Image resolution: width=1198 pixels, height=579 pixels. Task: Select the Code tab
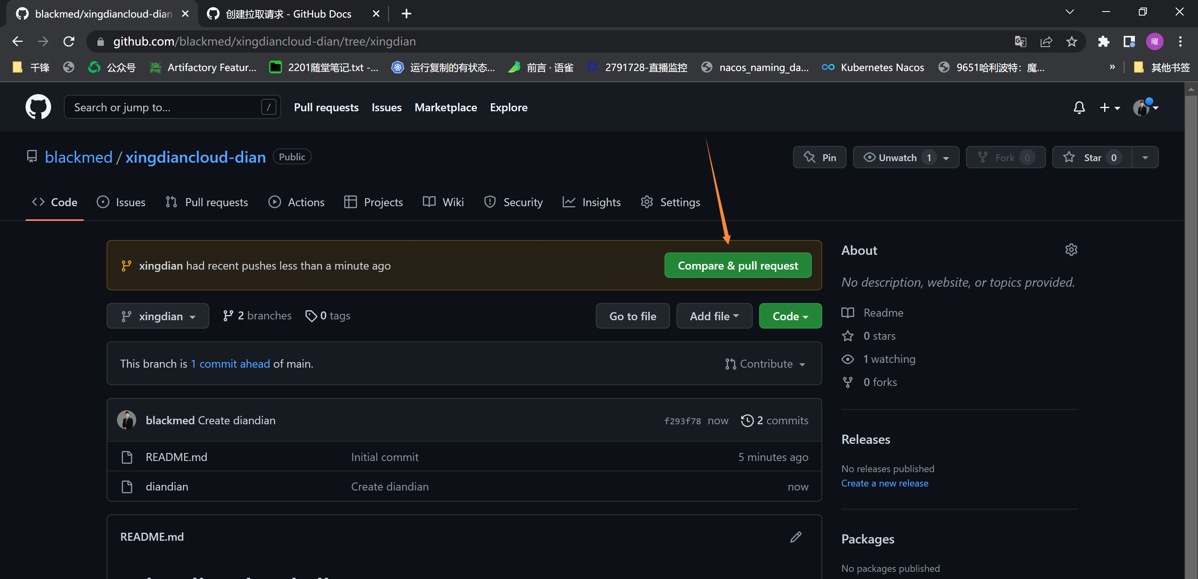pos(54,202)
